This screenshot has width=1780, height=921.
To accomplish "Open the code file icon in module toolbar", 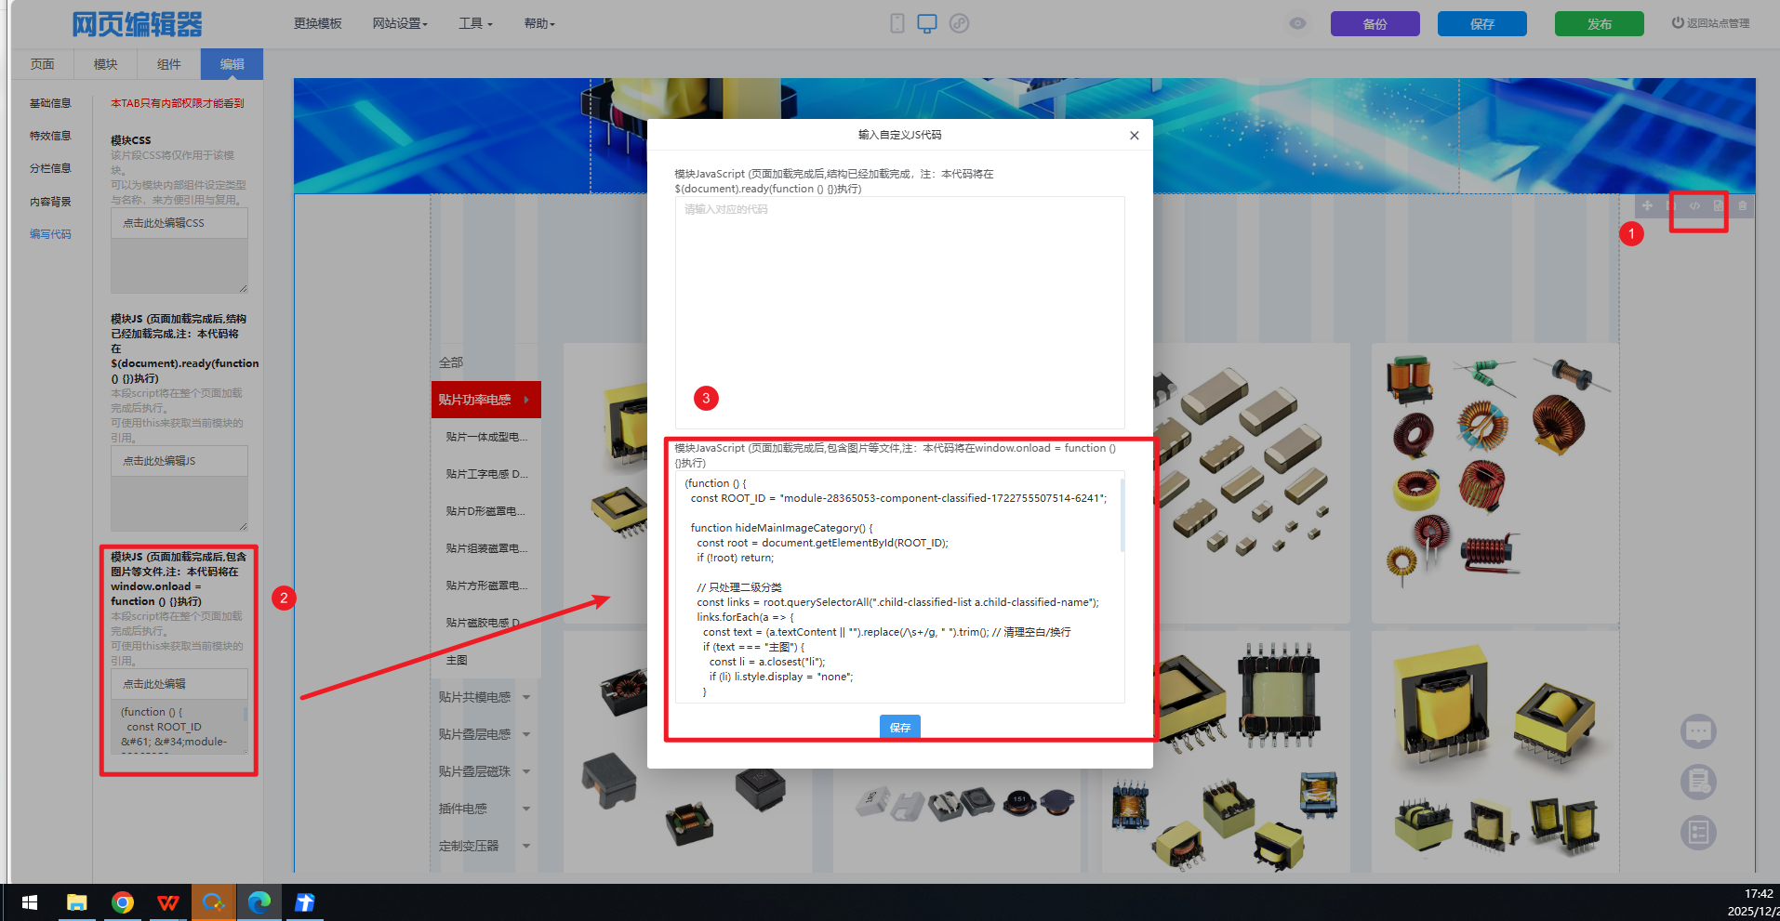I will tap(1718, 205).
